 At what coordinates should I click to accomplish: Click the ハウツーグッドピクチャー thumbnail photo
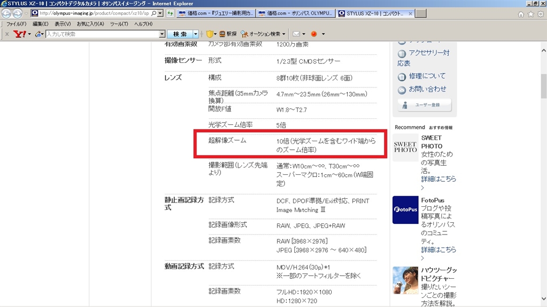coord(405,280)
